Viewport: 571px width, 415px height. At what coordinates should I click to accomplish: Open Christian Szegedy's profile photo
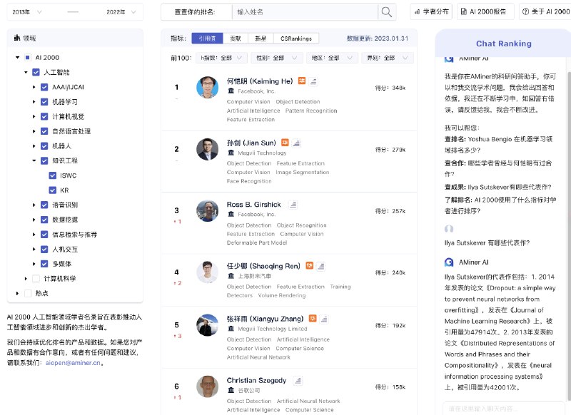(x=207, y=386)
